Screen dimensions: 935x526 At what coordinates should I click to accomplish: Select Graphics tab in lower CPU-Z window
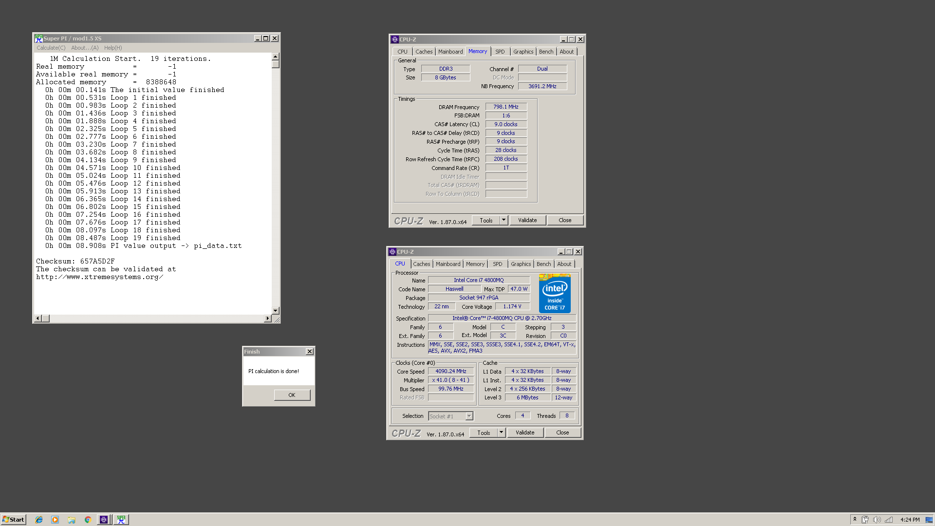pyautogui.click(x=521, y=264)
